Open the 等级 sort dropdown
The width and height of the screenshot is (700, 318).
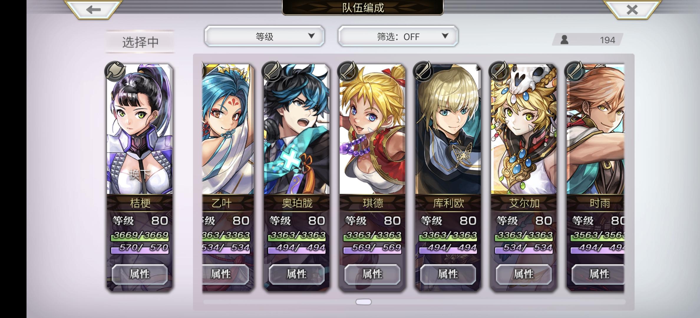point(265,36)
